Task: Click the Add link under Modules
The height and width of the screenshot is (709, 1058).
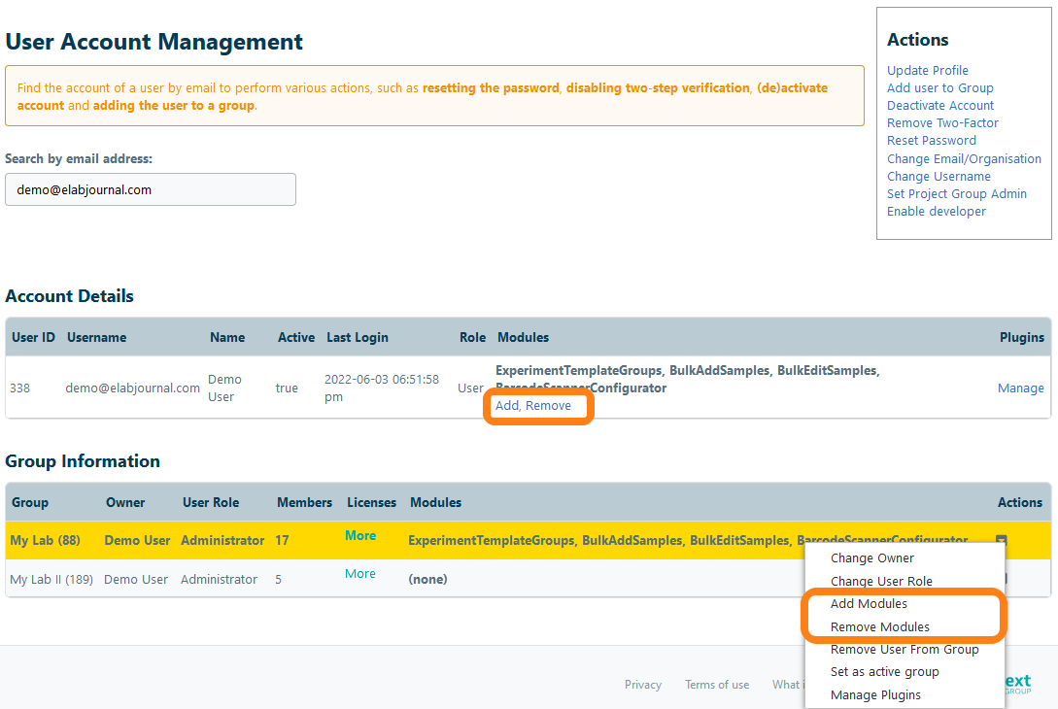Action: click(x=507, y=406)
